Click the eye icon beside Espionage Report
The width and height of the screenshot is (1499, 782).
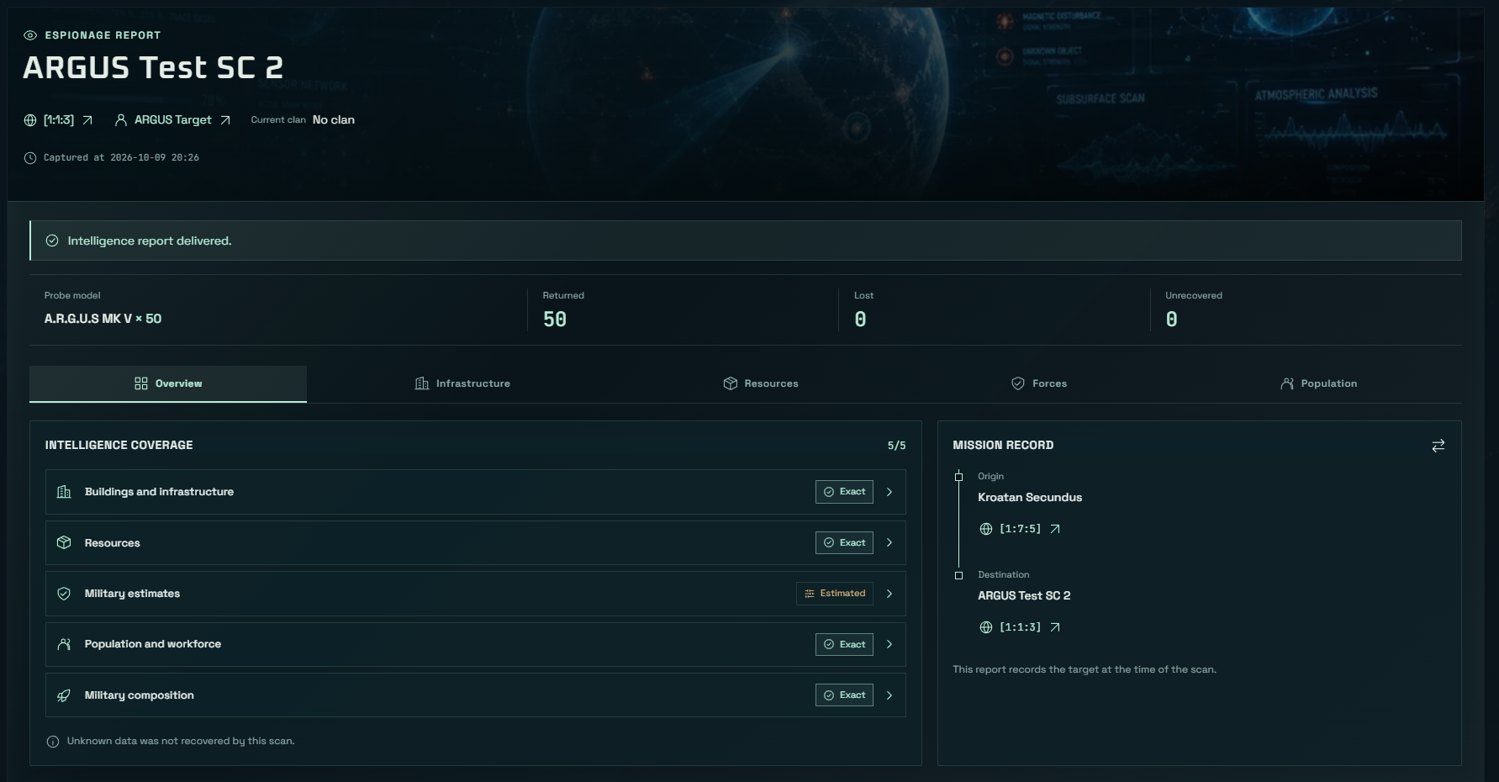pyautogui.click(x=30, y=35)
